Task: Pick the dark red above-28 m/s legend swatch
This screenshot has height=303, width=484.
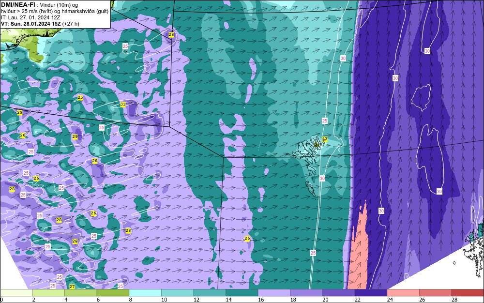Action: pyautogui.click(x=468, y=293)
